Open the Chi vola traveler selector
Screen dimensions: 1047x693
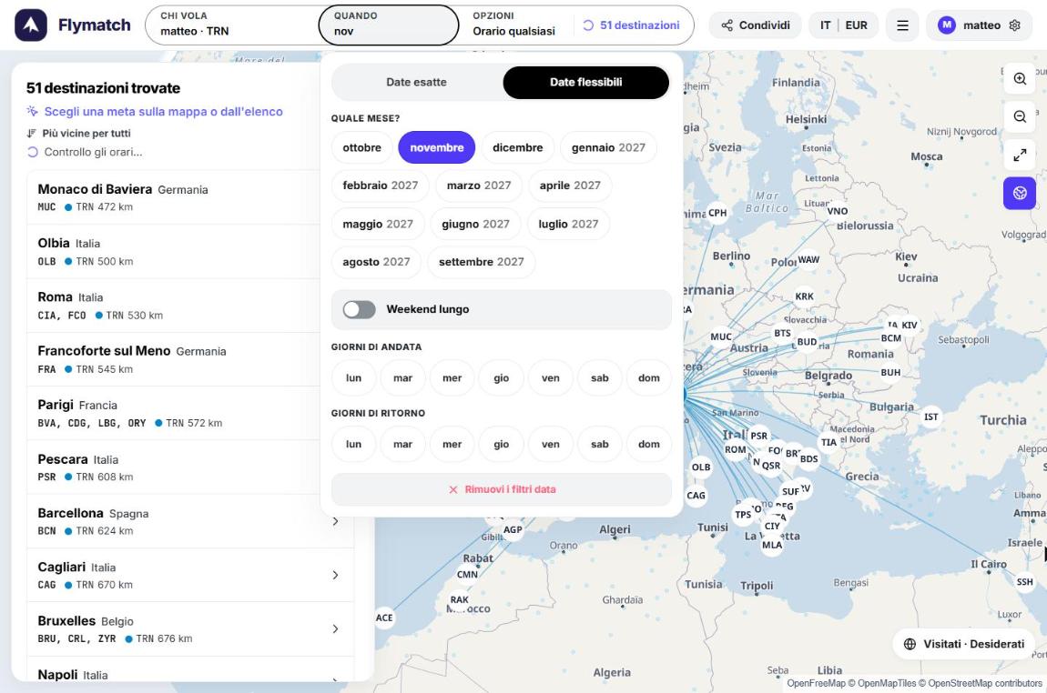pyautogui.click(x=232, y=25)
